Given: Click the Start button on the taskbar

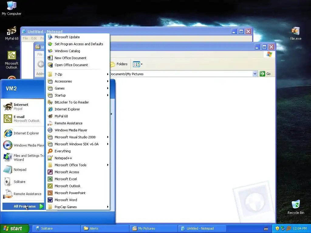Looking at the screenshot, I should [x=15, y=228].
